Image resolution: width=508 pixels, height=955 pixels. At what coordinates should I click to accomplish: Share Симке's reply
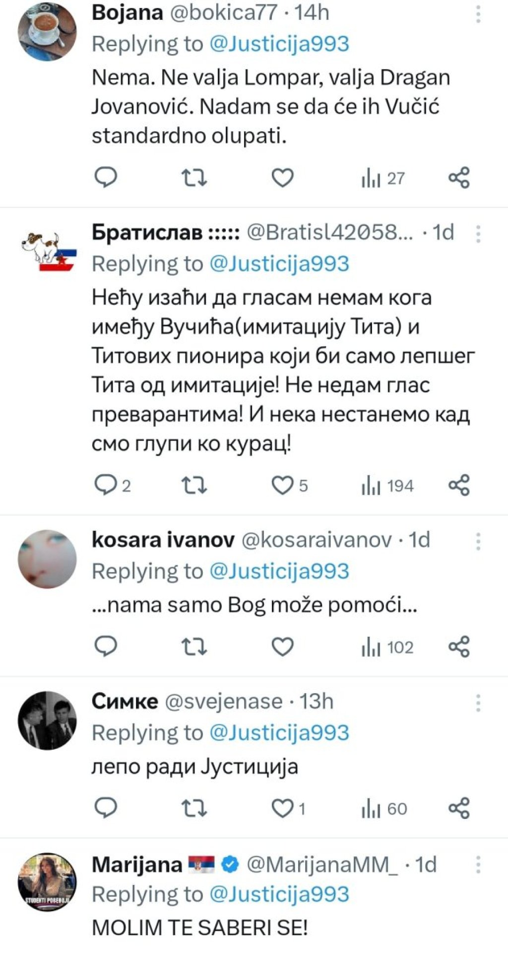click(x=459, y=808)
